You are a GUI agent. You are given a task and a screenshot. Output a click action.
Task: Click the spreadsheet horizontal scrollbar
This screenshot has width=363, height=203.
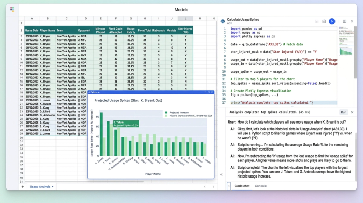coord(84,182)
